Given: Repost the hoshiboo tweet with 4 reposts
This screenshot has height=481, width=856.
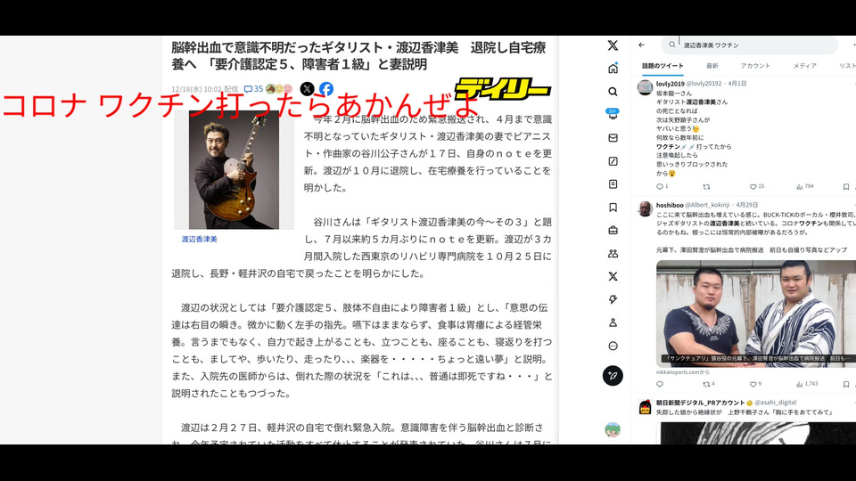Looking at the screenshot, I should pos(709,384).
